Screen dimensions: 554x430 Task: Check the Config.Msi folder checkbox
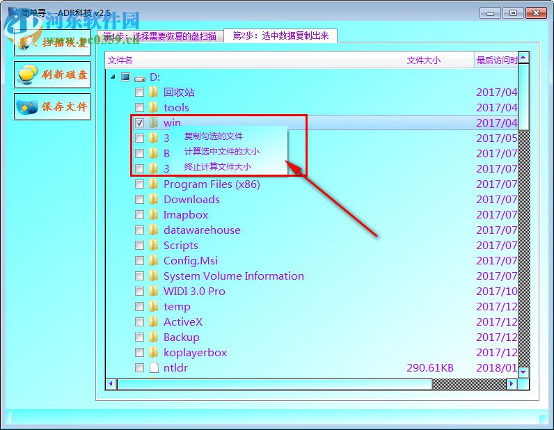(x=140, y=261)
